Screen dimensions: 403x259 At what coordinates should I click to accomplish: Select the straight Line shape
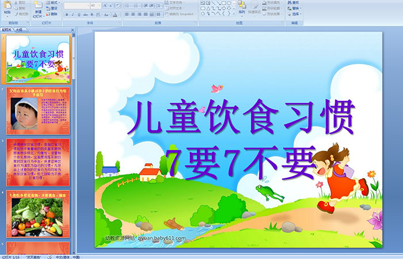click(x=214, y=3)
